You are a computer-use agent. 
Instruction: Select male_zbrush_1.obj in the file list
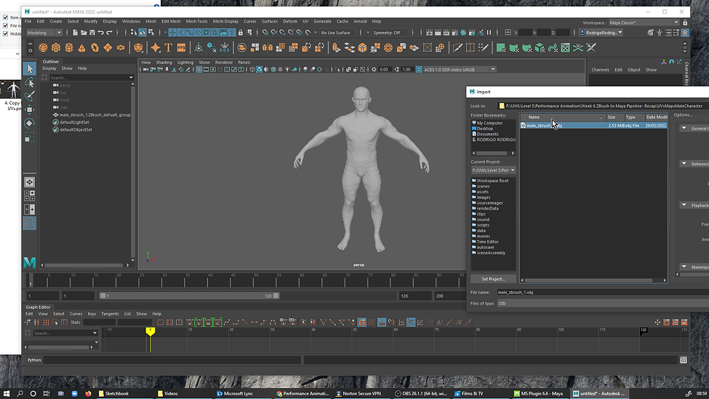click(x=593, y=125)
